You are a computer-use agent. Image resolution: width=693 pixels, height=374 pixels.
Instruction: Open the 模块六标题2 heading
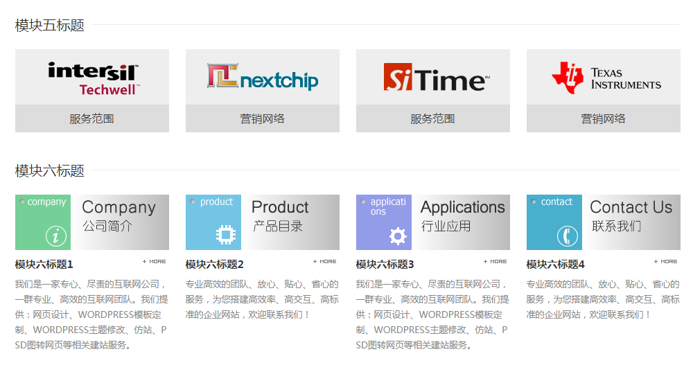(x=214, y=265)
